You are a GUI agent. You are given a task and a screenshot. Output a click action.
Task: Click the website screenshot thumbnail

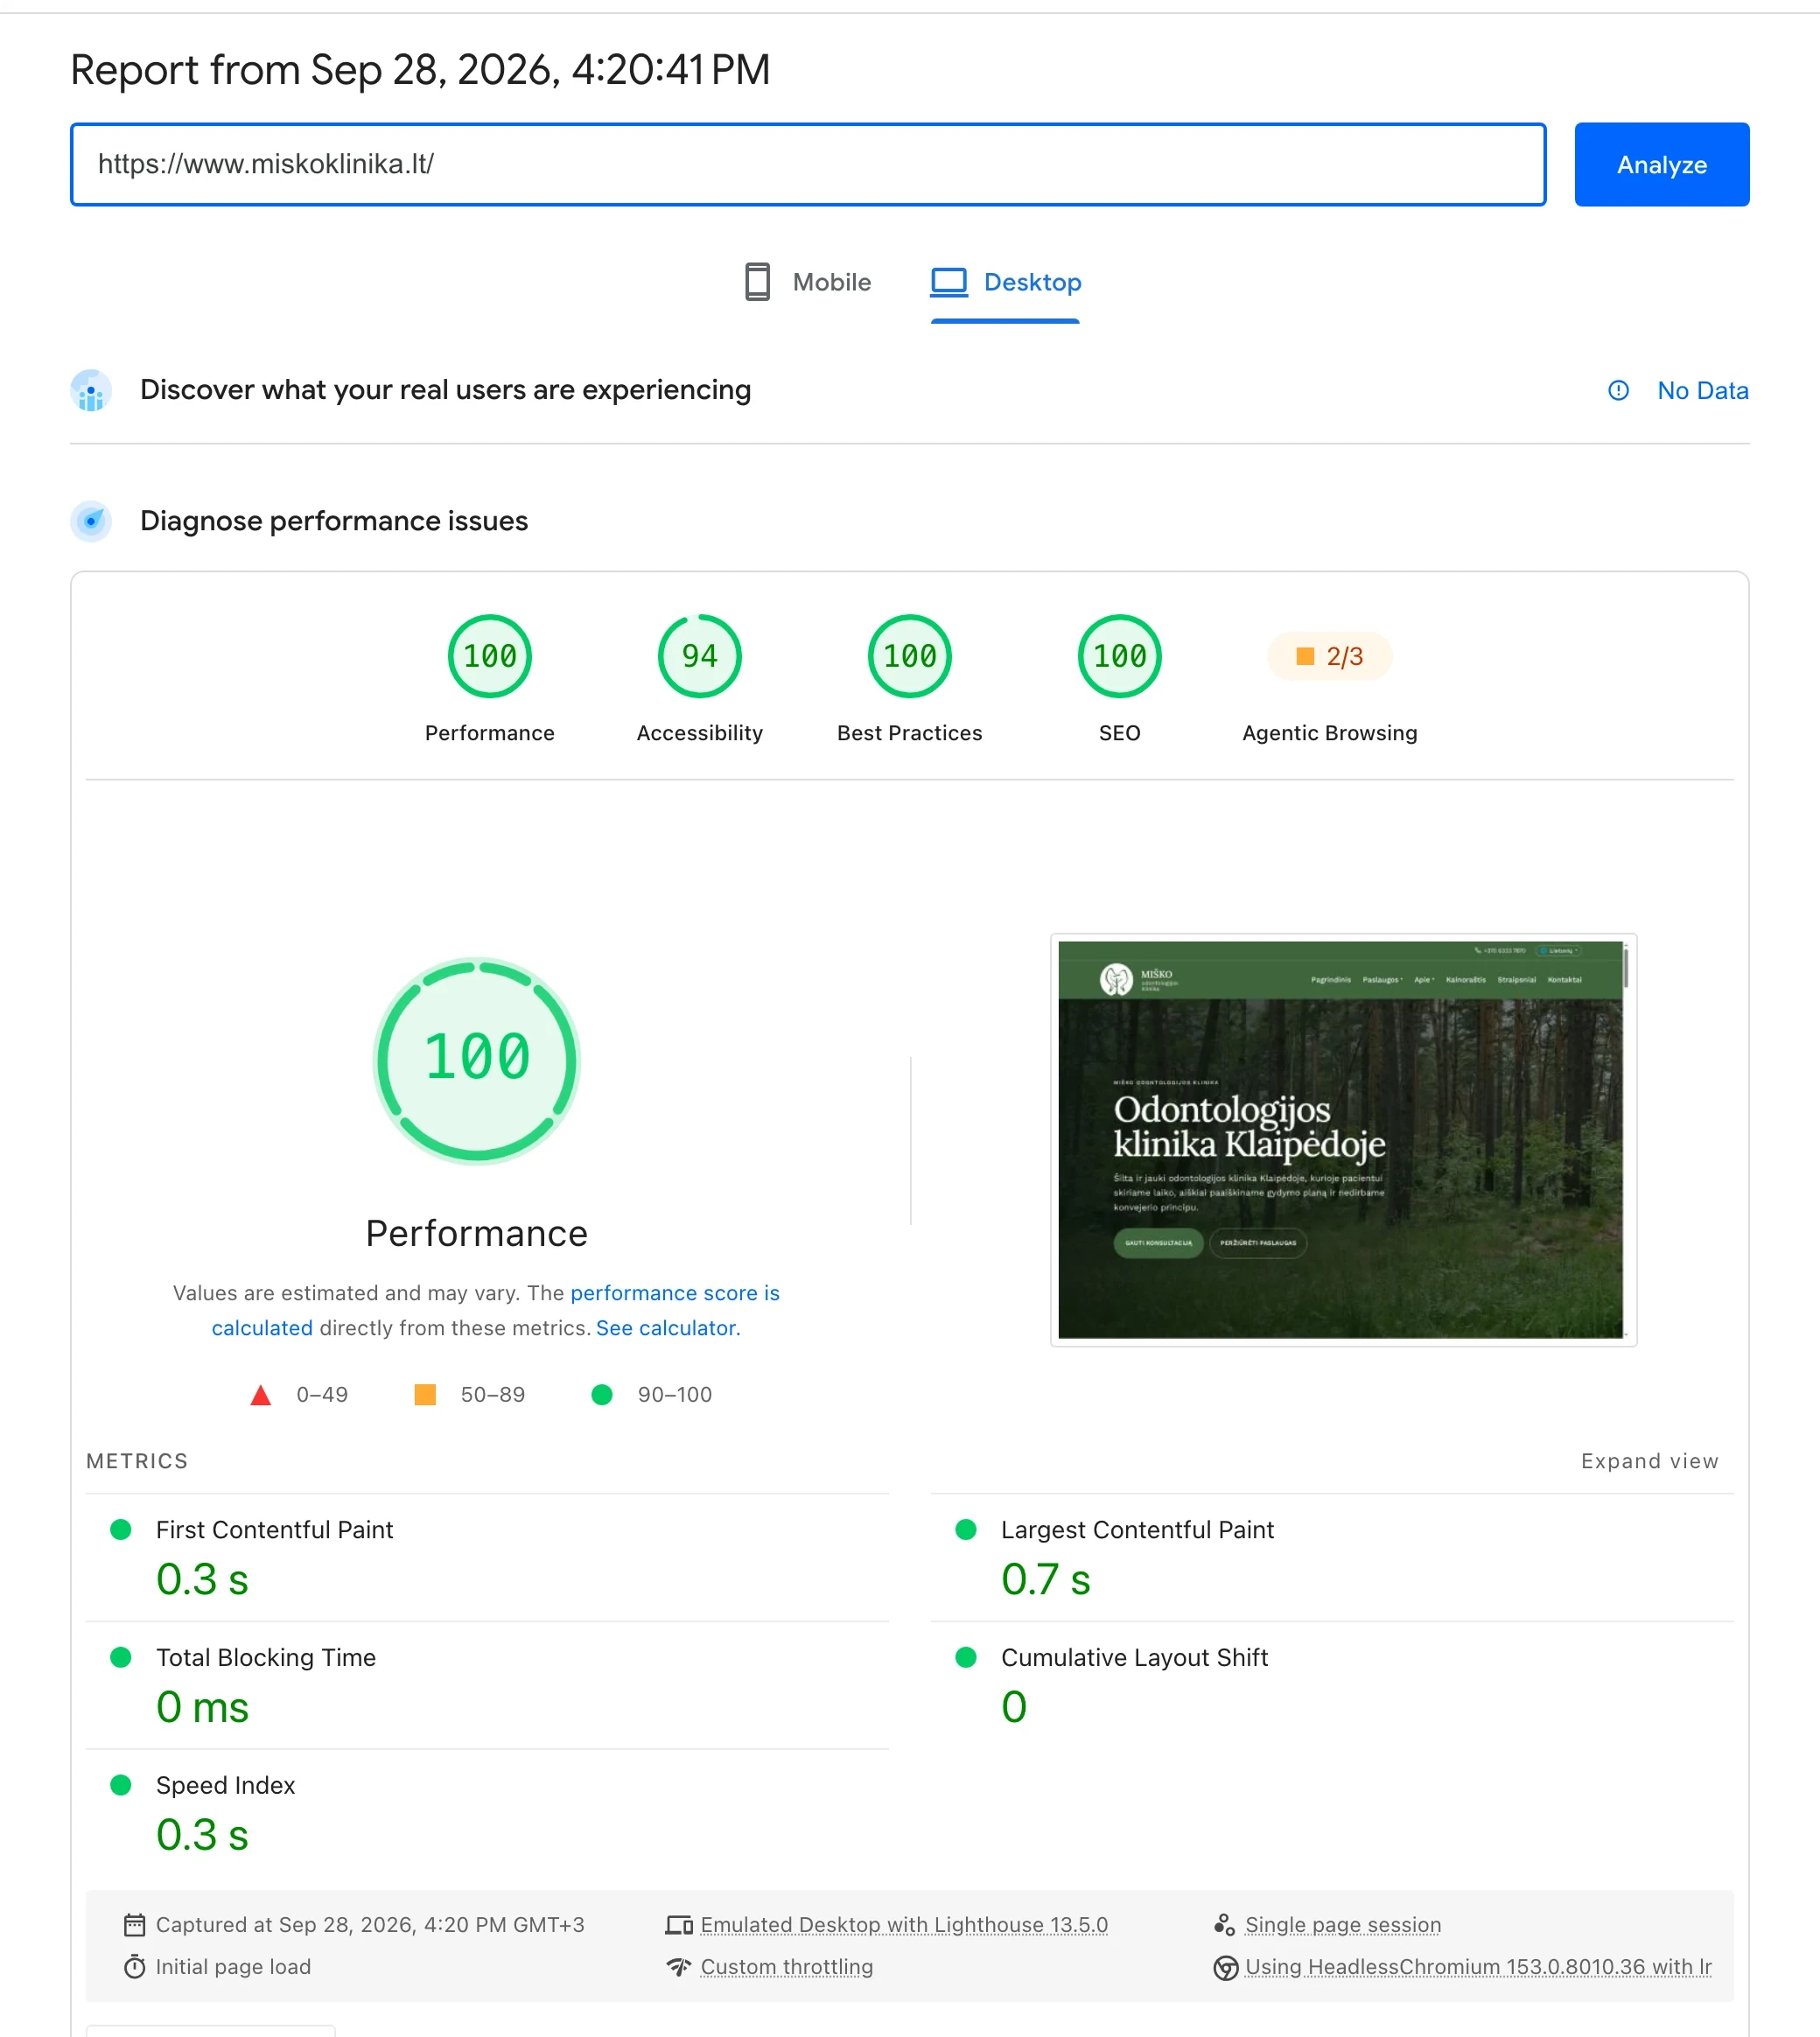pyautogui.click(x=1343, y=1140)
